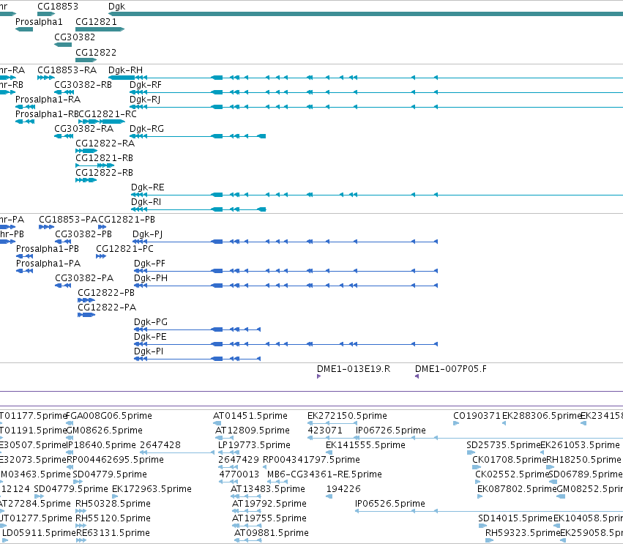Click the Prosalpha1 gene label

click(39, 22)
